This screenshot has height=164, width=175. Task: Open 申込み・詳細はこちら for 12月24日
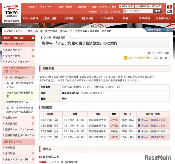153,120
